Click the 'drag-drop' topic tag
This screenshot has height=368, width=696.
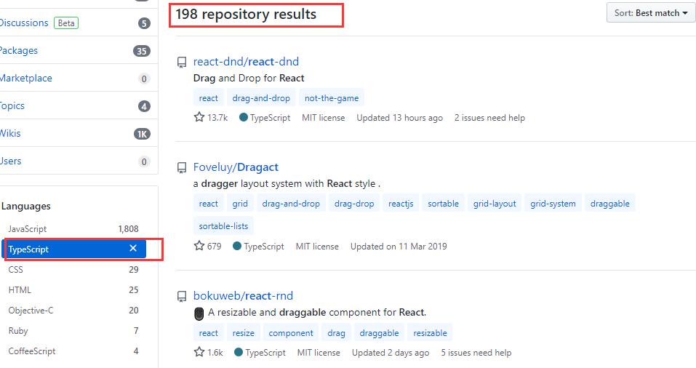tap(354, 204)
